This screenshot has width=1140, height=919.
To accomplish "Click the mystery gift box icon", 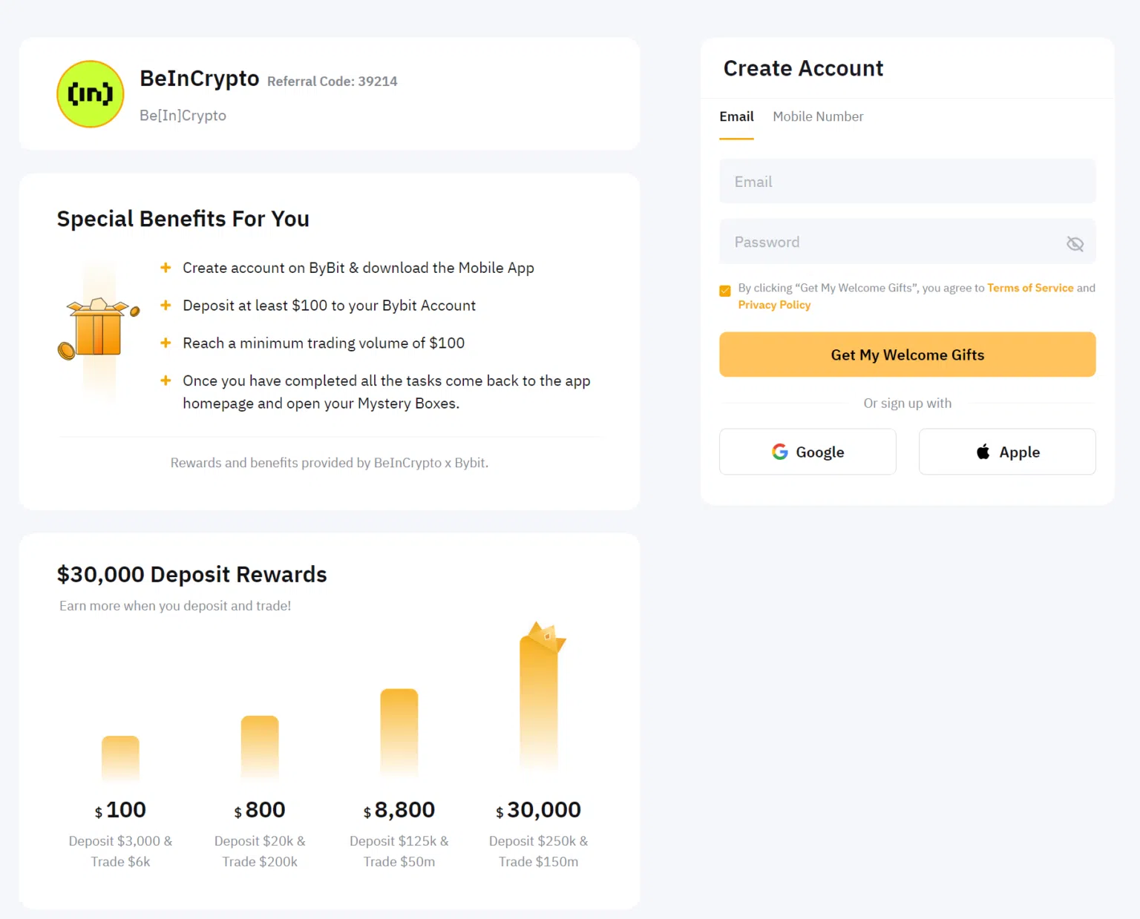I will [99, 329].
